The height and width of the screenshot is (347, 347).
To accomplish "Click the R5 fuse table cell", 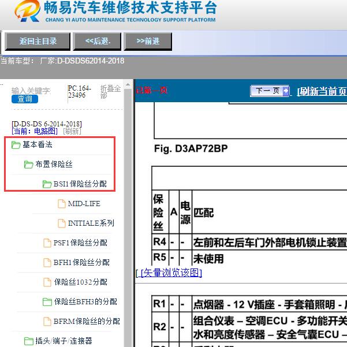I will coord(159,258).
